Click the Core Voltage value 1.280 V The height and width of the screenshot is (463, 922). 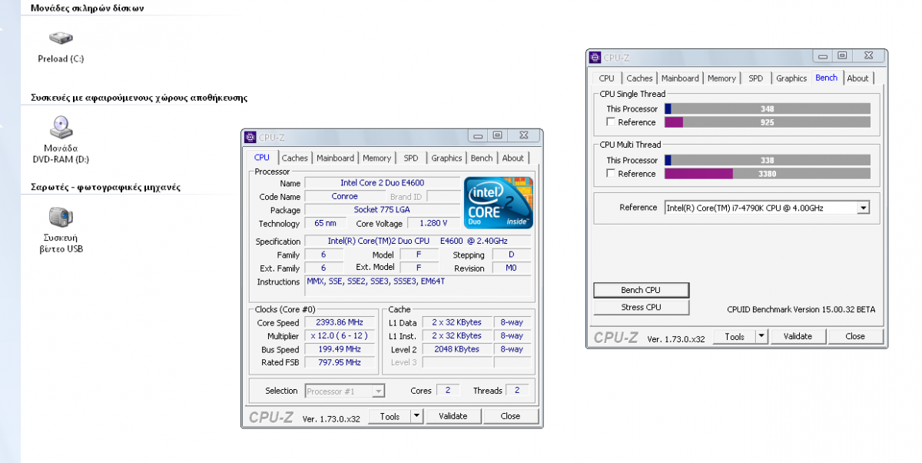(433, 224)
